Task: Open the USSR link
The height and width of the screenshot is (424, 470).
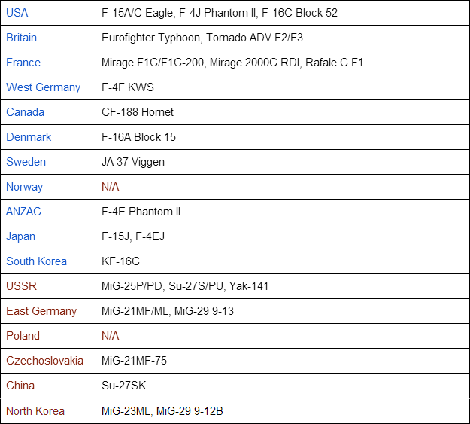Action: click(21, 286)
